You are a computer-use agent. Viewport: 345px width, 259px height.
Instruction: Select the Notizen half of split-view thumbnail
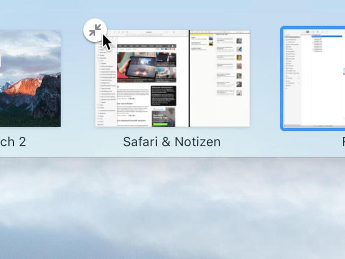[x=220, y=78]
